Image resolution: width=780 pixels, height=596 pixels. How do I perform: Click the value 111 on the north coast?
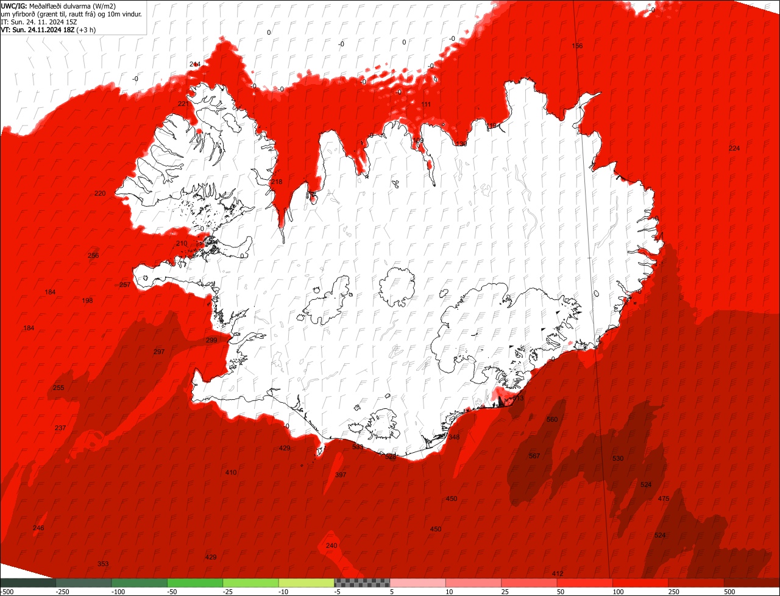click(426, 105)
